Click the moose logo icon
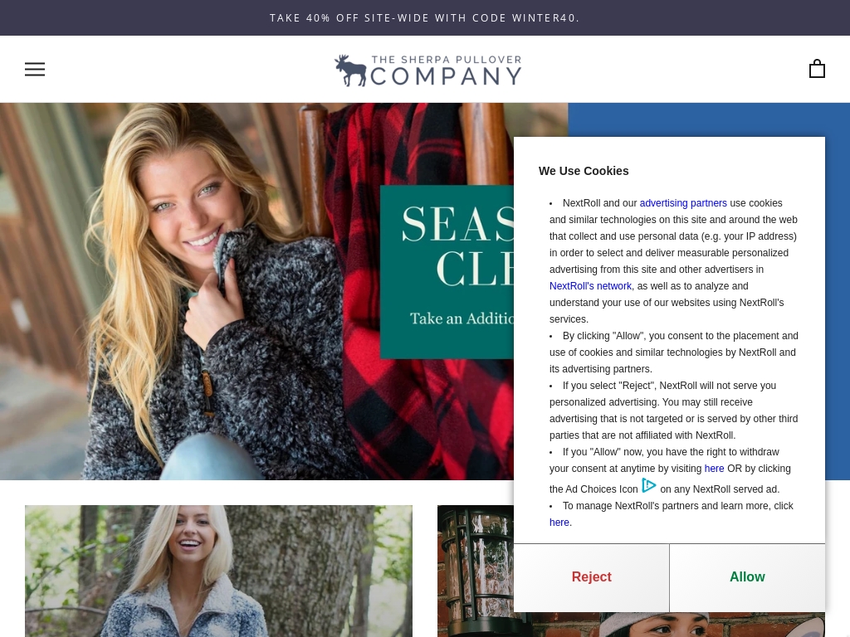 [351, 71]
